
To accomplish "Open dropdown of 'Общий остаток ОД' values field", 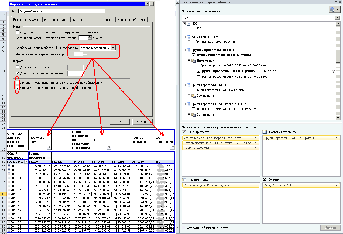I will 336,185.
